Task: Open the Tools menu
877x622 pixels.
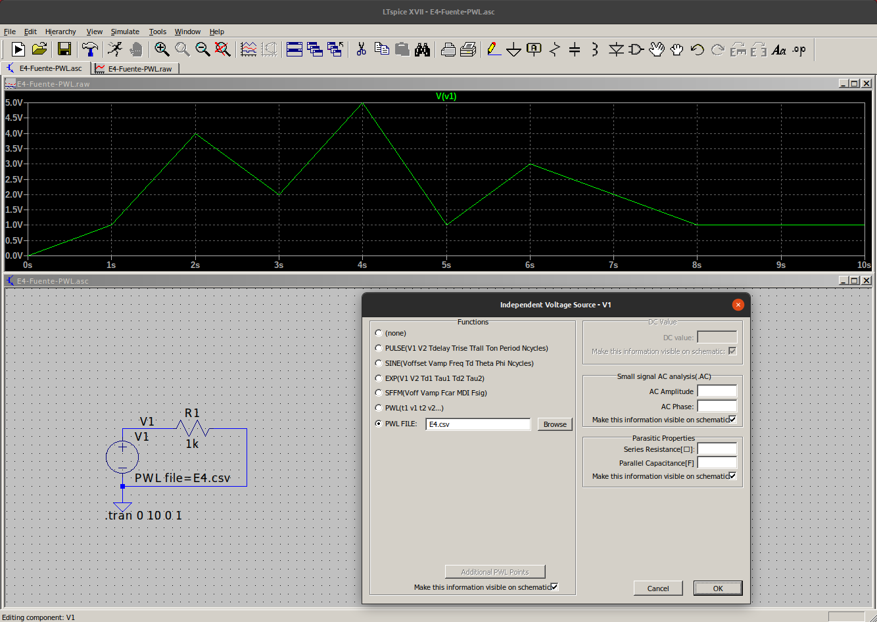Action: coord(158,32)
